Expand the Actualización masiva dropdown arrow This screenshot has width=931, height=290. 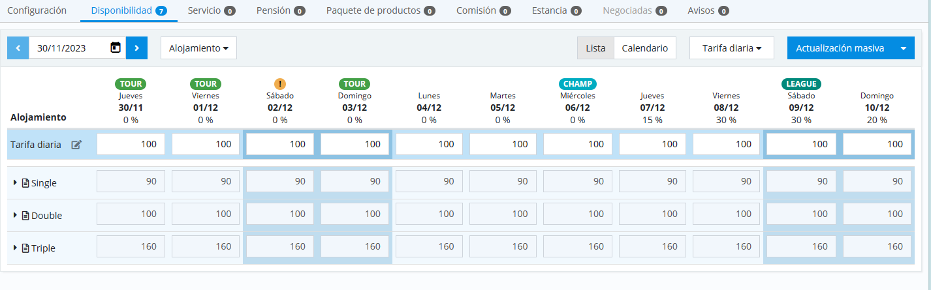point(904,48)
